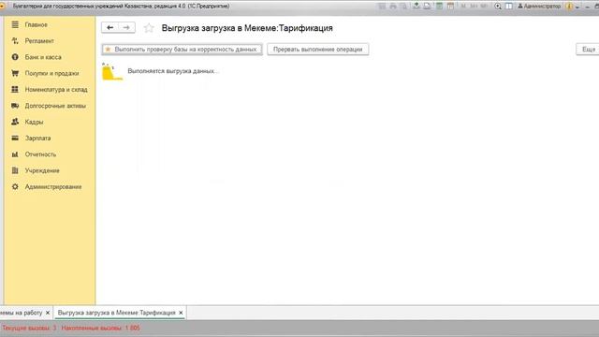Click the Администратор user name
Viewport: 599px width, 337px height.
[x=542, y=7]
